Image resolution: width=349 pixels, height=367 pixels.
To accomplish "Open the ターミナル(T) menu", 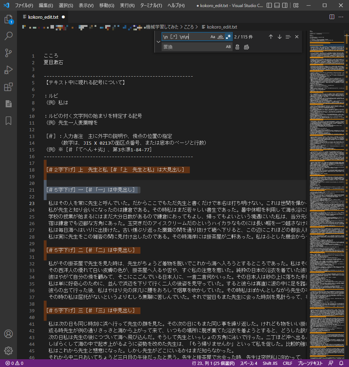I will [151, 6].
